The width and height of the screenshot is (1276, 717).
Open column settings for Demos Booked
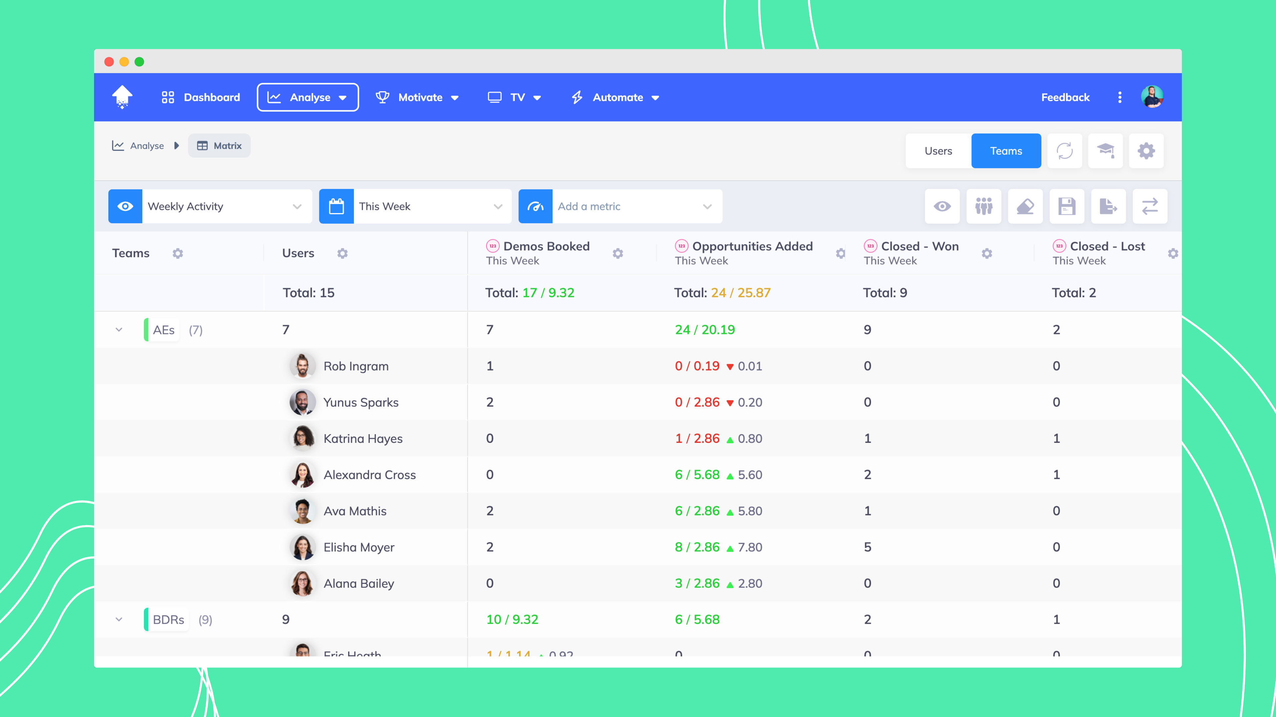tap(618, 253)
